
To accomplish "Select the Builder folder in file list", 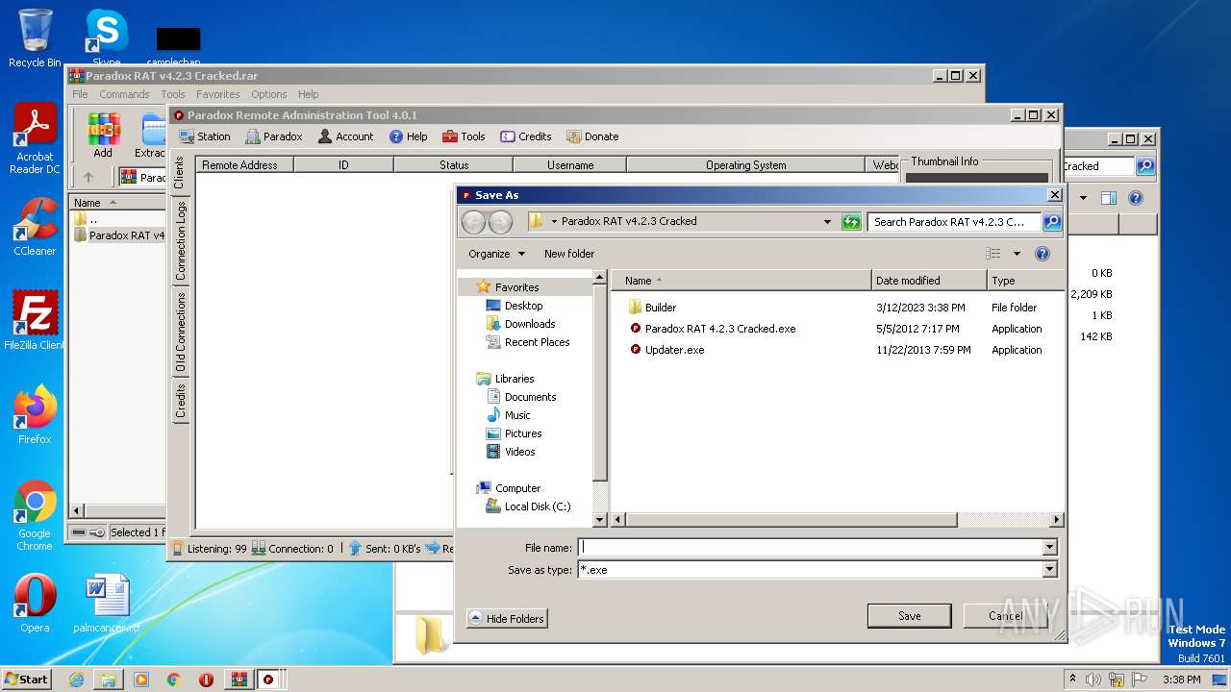I will coord(660,308).
